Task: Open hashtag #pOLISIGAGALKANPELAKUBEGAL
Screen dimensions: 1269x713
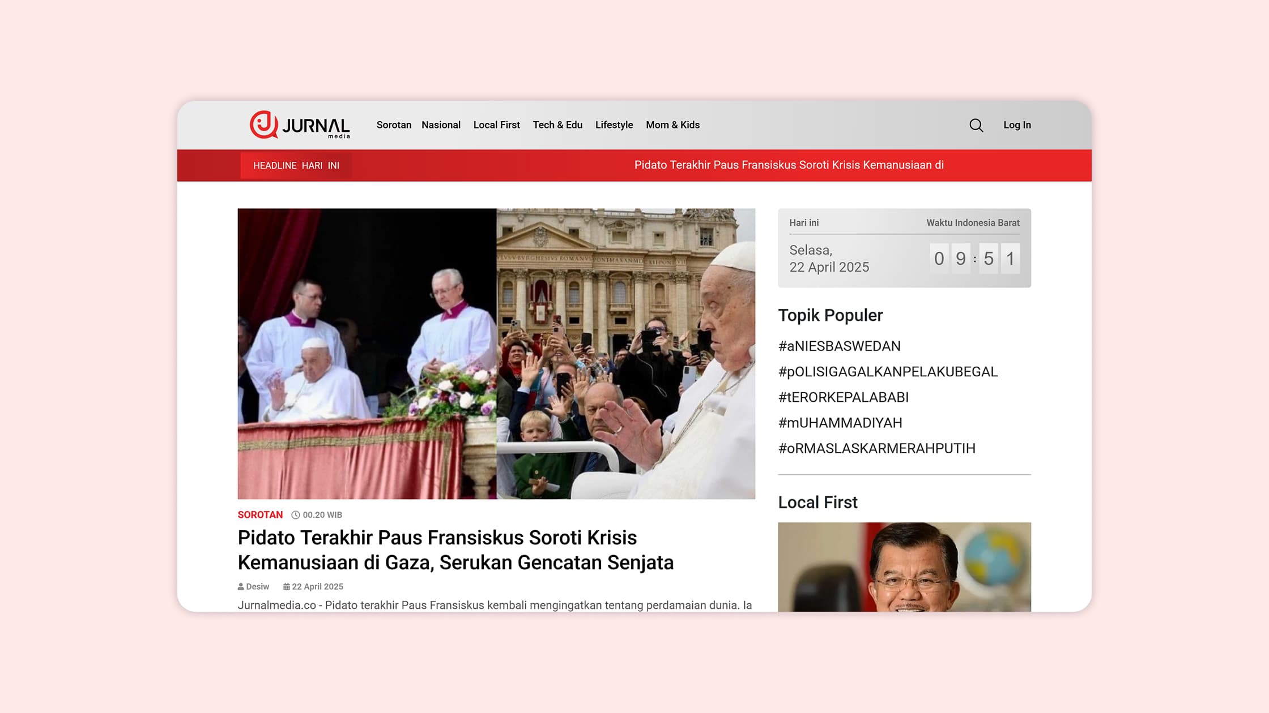Action: pos(888,372)
